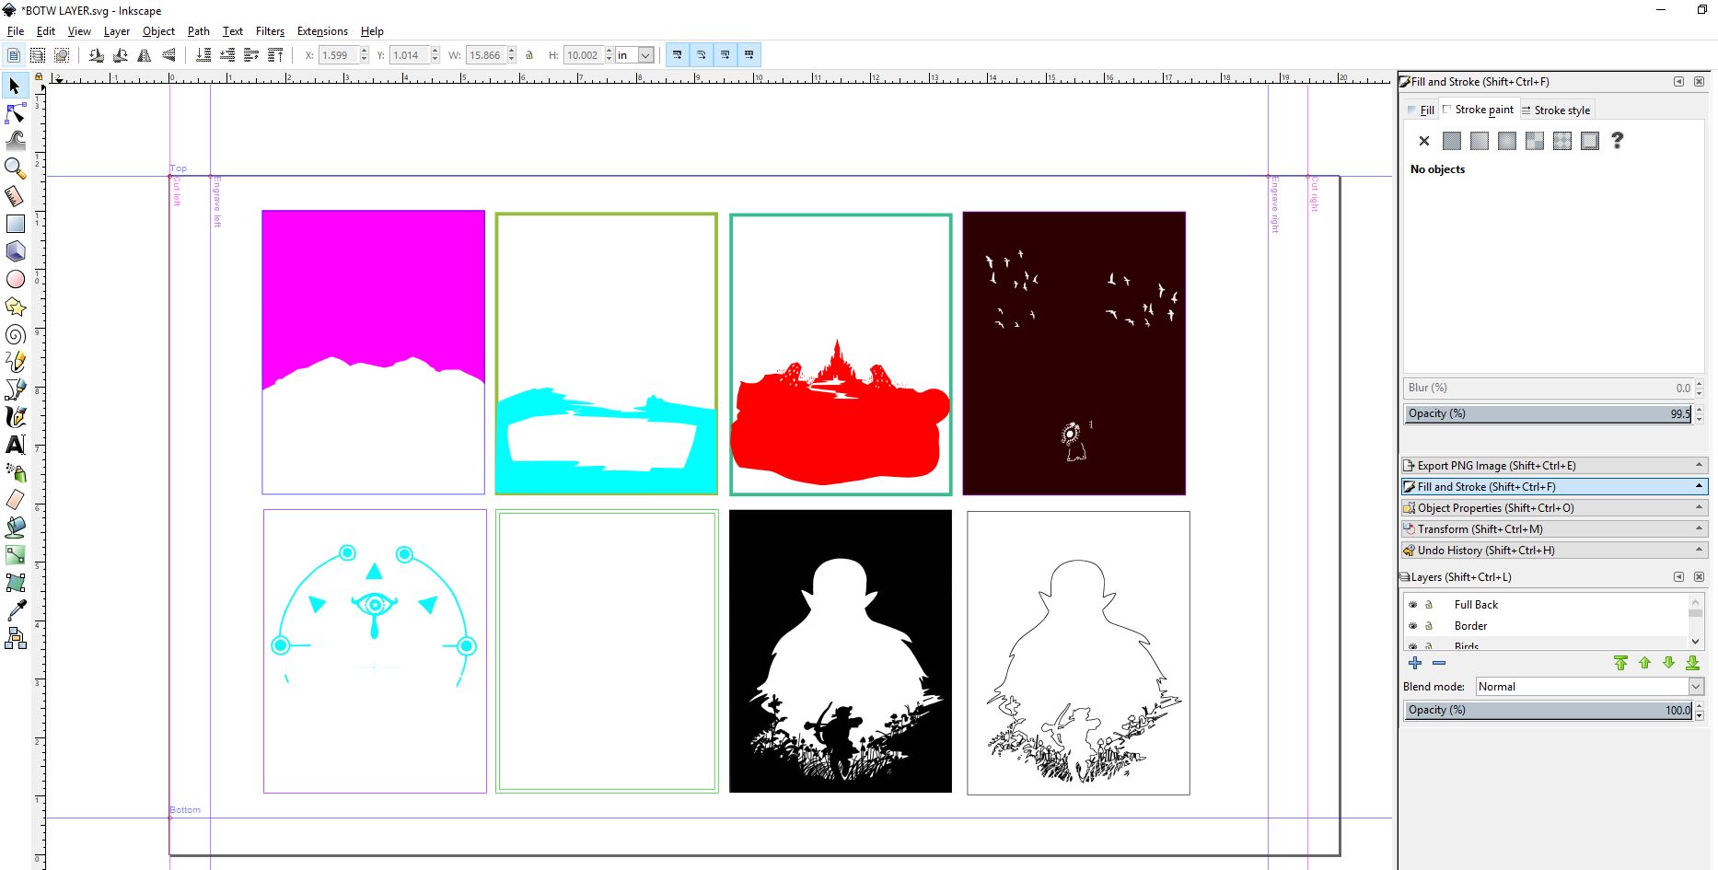
Task: Choose the Node editing tool
Action: (15, 113)
